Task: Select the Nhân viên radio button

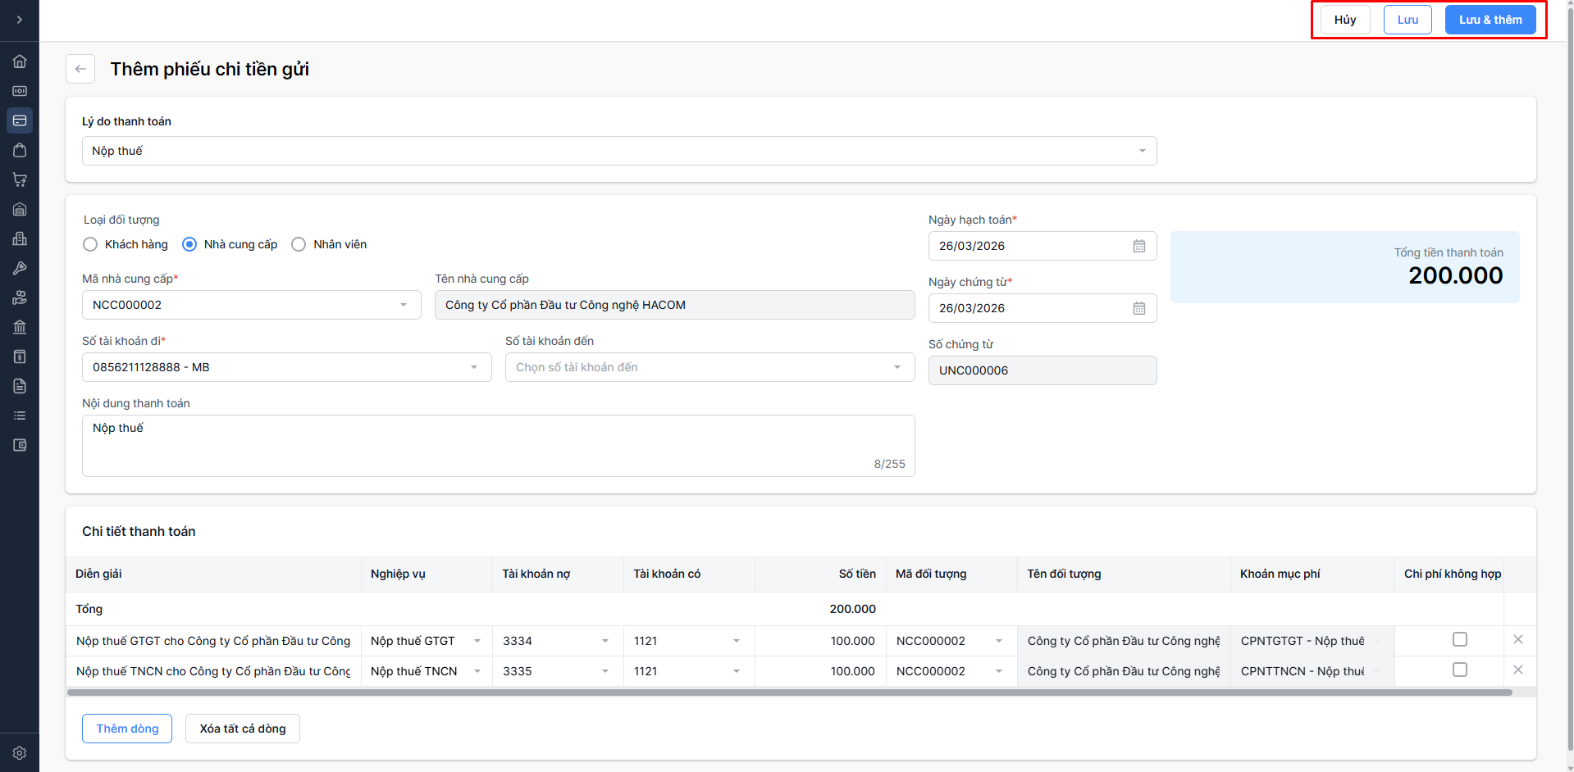Action: coord(299,244)
